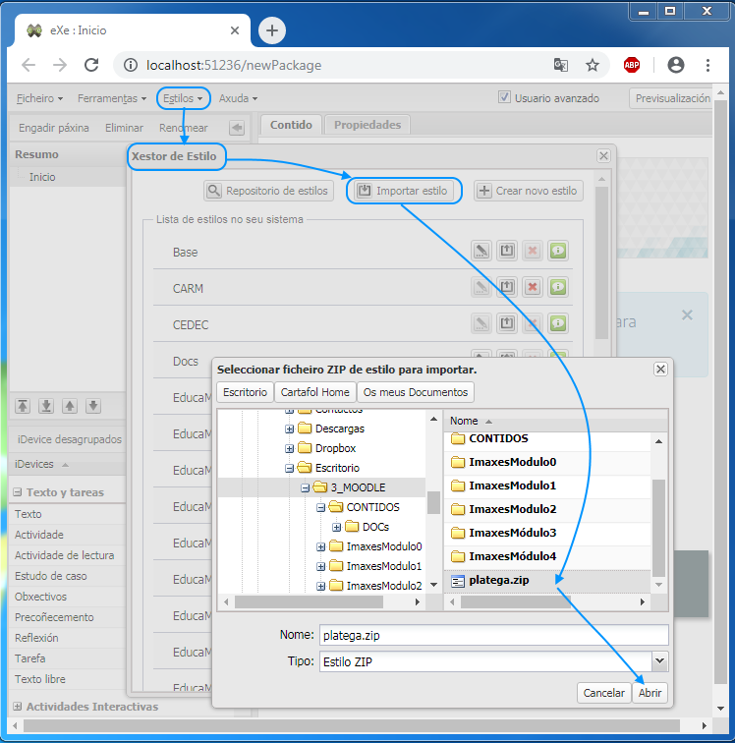Expand the Descargas folder tree node

point(290,429)
